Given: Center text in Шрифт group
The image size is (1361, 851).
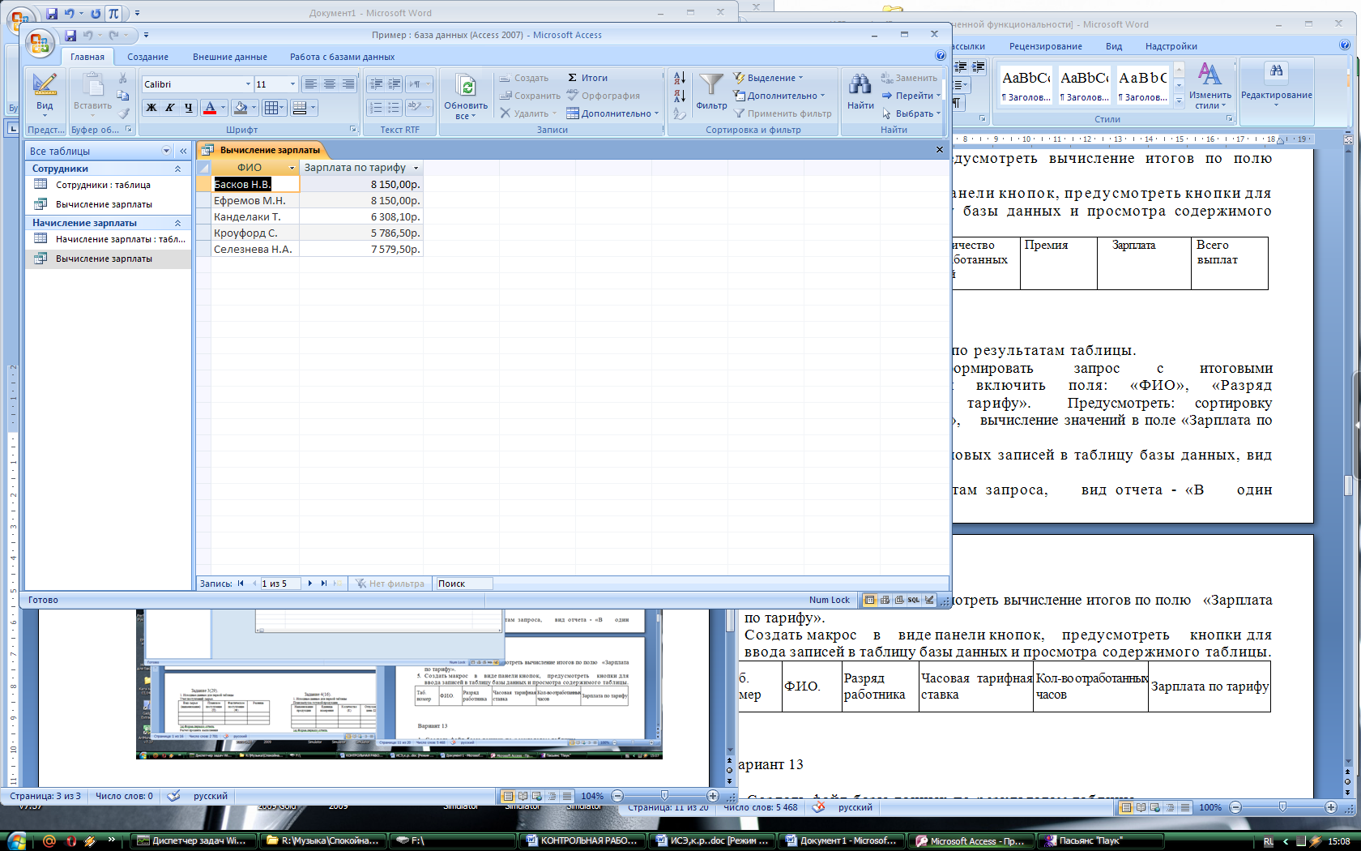Looking at the screenshot, I should click(x=330, y=84).
